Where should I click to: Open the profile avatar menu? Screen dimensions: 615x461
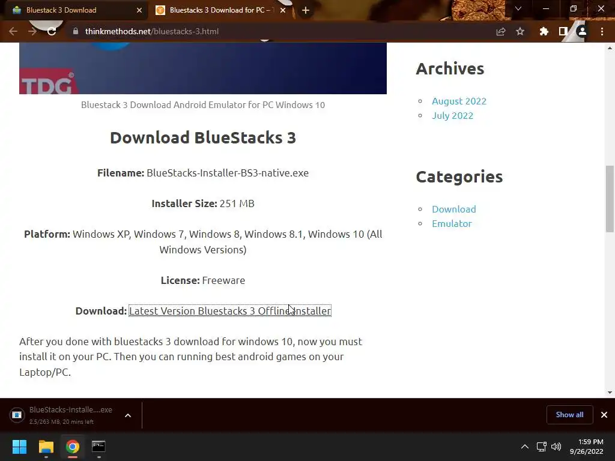click(x=583, y=31)
